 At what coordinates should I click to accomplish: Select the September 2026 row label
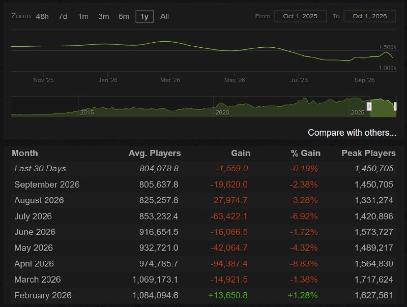(x=47, y=185)
